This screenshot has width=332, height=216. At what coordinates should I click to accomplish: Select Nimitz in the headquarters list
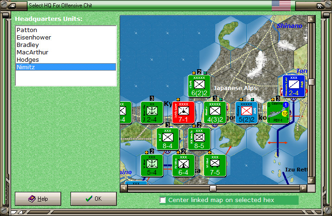point(66,67)
